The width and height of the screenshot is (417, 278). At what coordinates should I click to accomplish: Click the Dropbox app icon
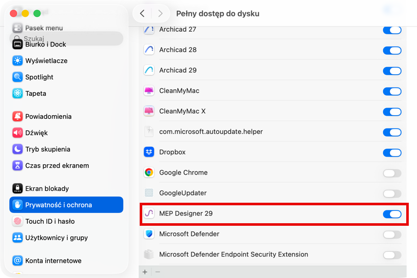pos(149,152)
